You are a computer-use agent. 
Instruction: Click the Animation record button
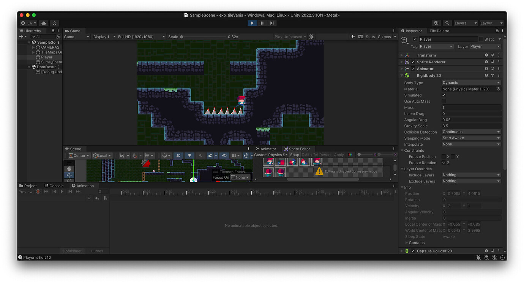pos(38,192)
